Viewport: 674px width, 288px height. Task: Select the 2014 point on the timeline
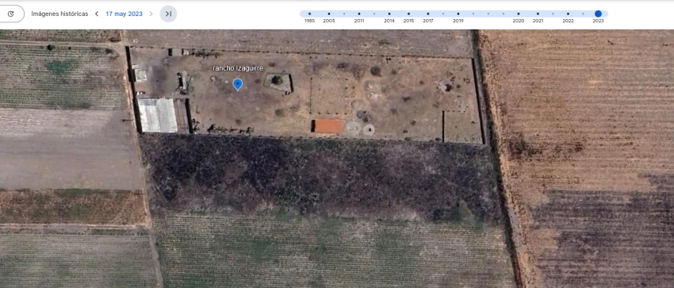[x=389, y=13]
